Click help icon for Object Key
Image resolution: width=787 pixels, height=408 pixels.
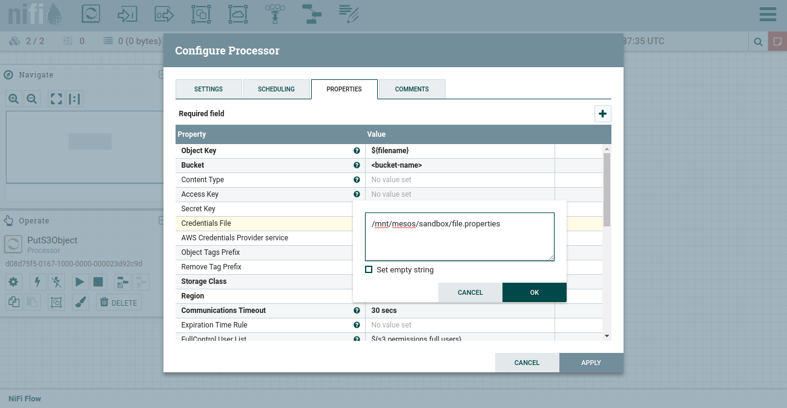[x=357, y=151]
